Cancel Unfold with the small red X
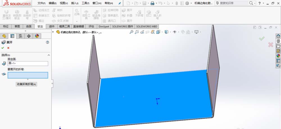The image size is (281, 129). coord(8,48)
